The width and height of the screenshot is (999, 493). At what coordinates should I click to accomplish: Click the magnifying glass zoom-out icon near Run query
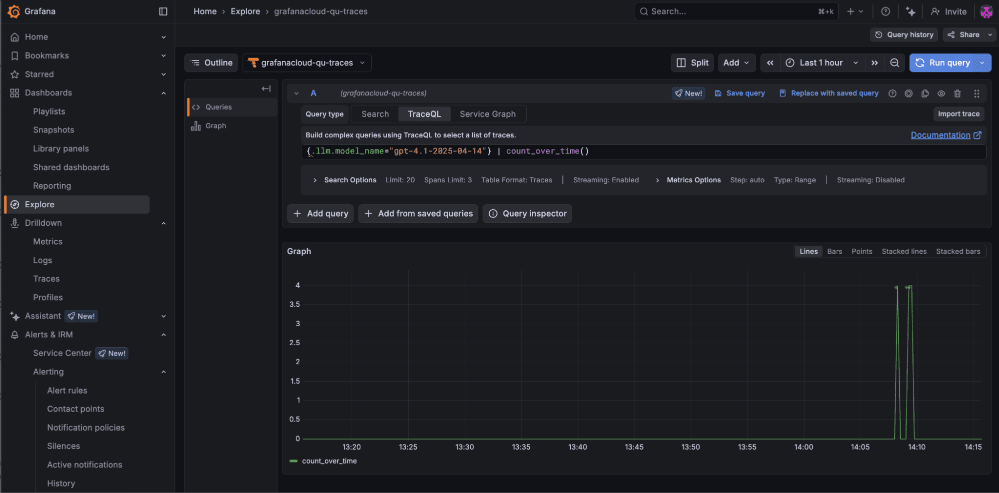pyautogui.click(x=895, y=62)
